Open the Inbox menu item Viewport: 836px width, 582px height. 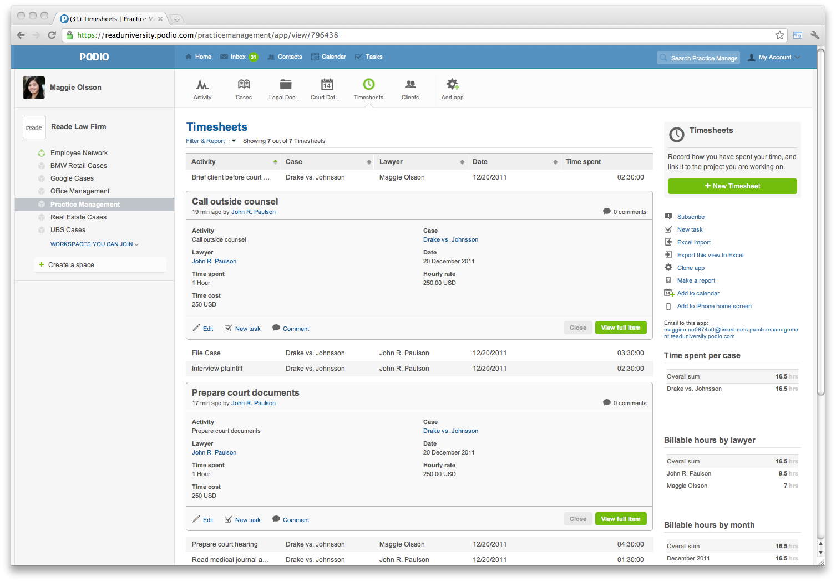tap(239, 57)
